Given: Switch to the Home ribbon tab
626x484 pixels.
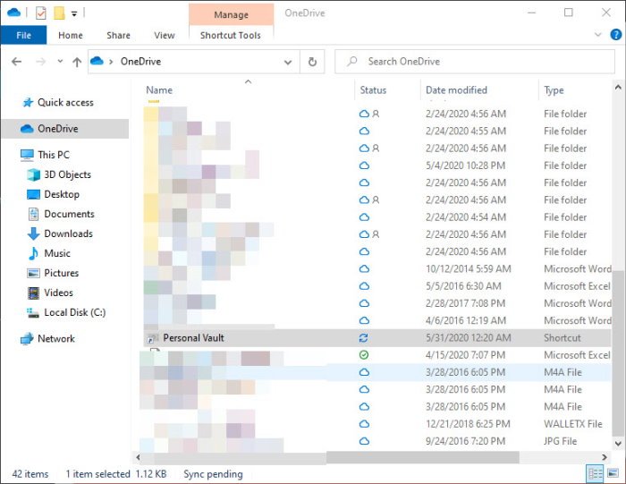Looking at the screenshot, I should tap(71, 35).
